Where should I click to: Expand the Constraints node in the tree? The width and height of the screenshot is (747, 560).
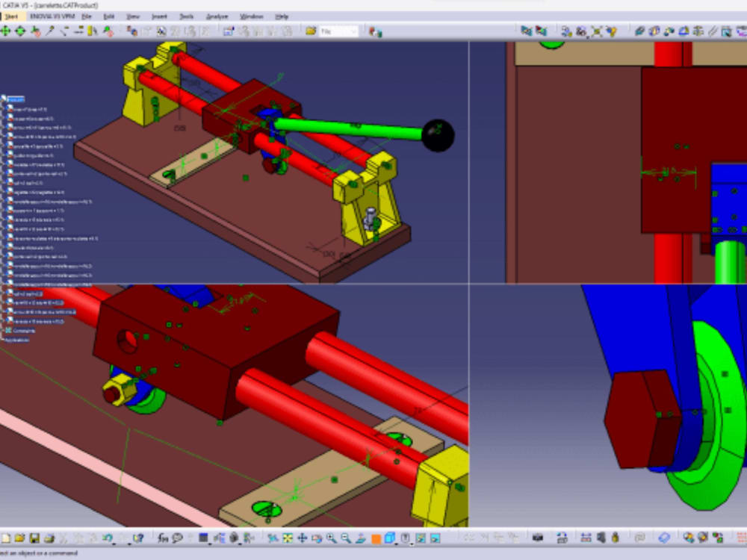tap(3, 330)
